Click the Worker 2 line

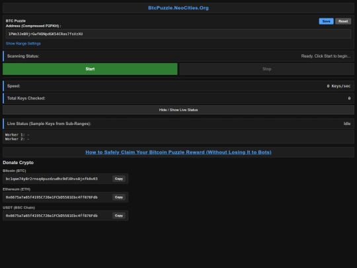17,139
